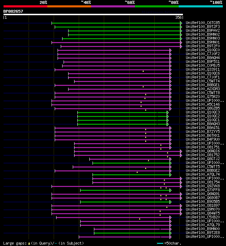Click the green ~80% identity legend bar
Image resolution: width=226 pixels, height=246 pixels.
tap(157, 6)
